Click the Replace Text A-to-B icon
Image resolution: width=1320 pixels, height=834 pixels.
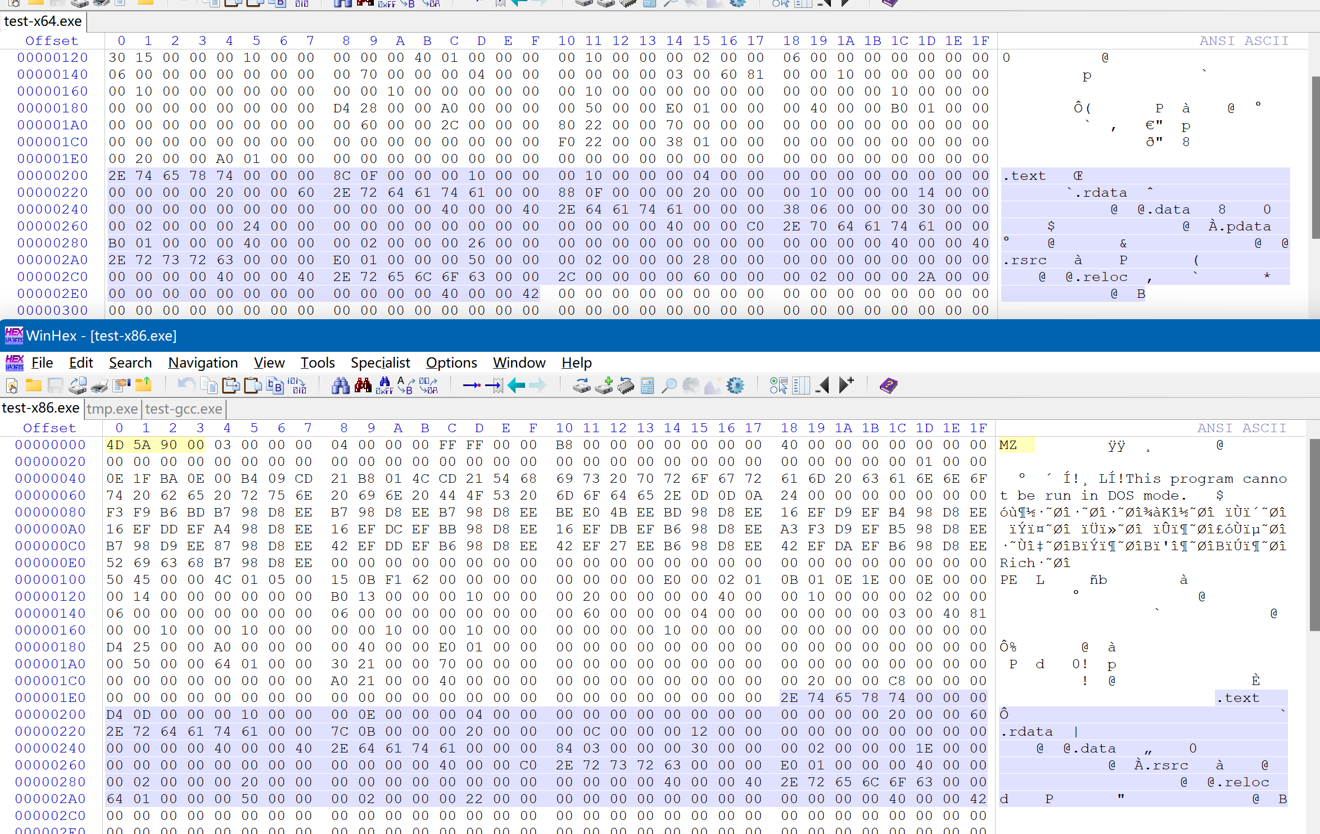click(405, 386)
